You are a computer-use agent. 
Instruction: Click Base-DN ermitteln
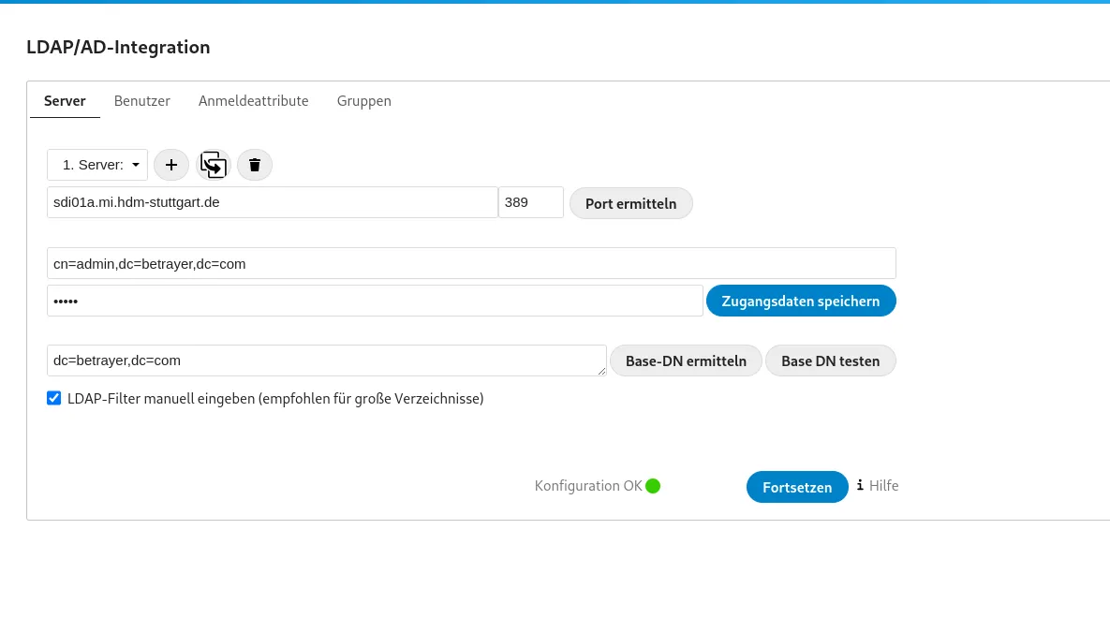point(686,360)
